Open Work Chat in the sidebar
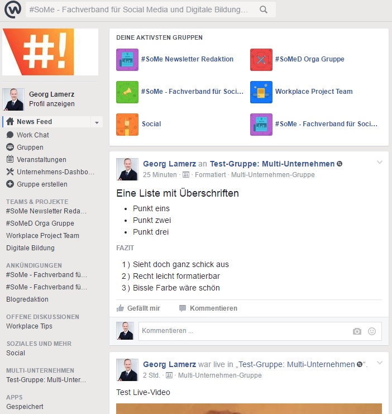 pyautogui.click(x=32, y=135)
